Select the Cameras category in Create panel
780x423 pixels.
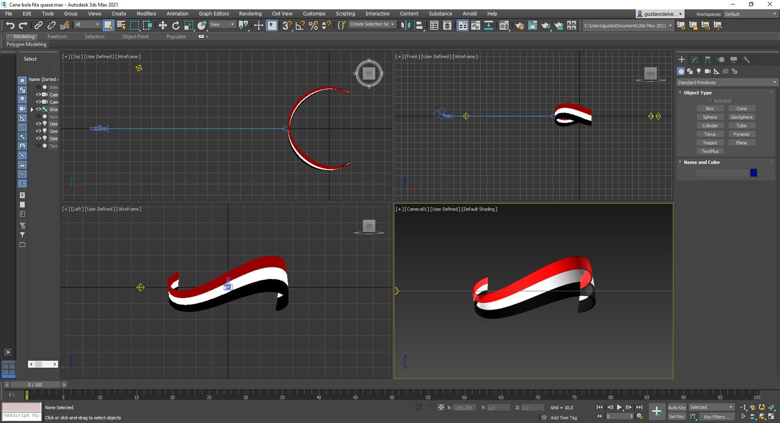click(708, 71)
